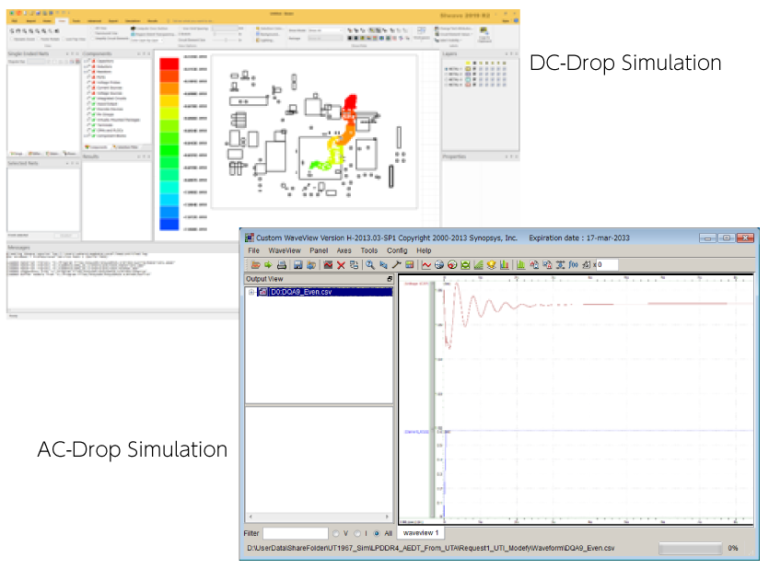Viewport: 769px width, 569px height.
Task: Open the Tools menu in WaveView
Action: (x=368, y=250)
